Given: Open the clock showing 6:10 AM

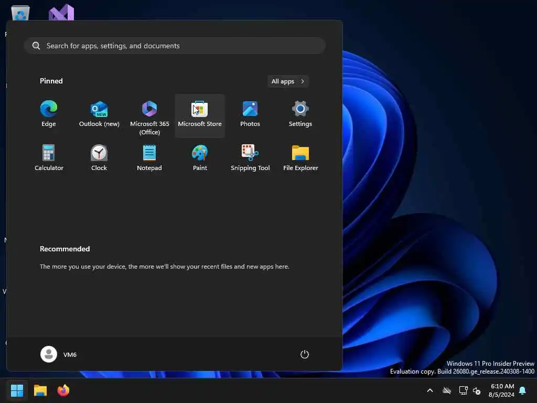Looking at the screenshot, I should pyautogui.click(x=502, y=390).
